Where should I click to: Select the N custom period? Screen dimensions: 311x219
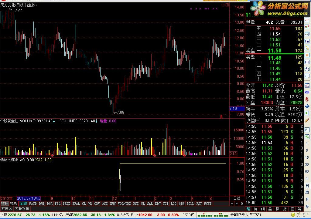[307, 178]
